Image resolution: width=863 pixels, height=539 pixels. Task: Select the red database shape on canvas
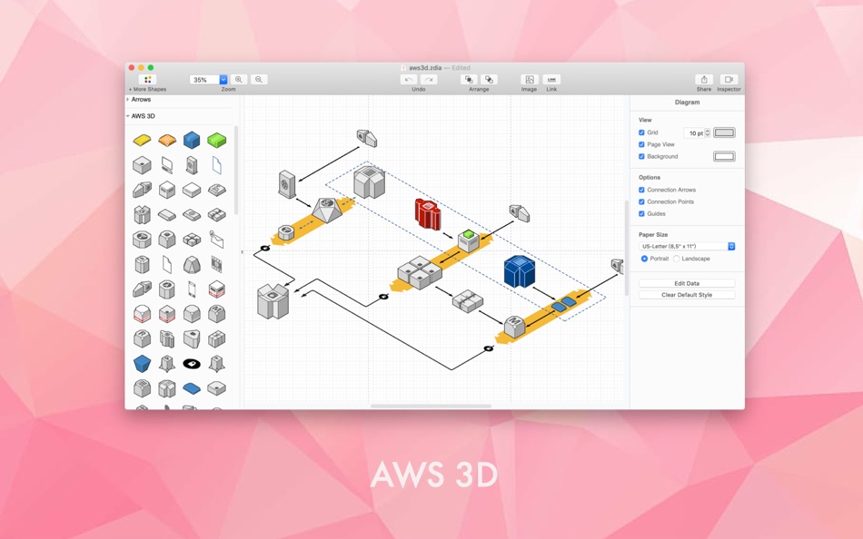coord(428,214)
